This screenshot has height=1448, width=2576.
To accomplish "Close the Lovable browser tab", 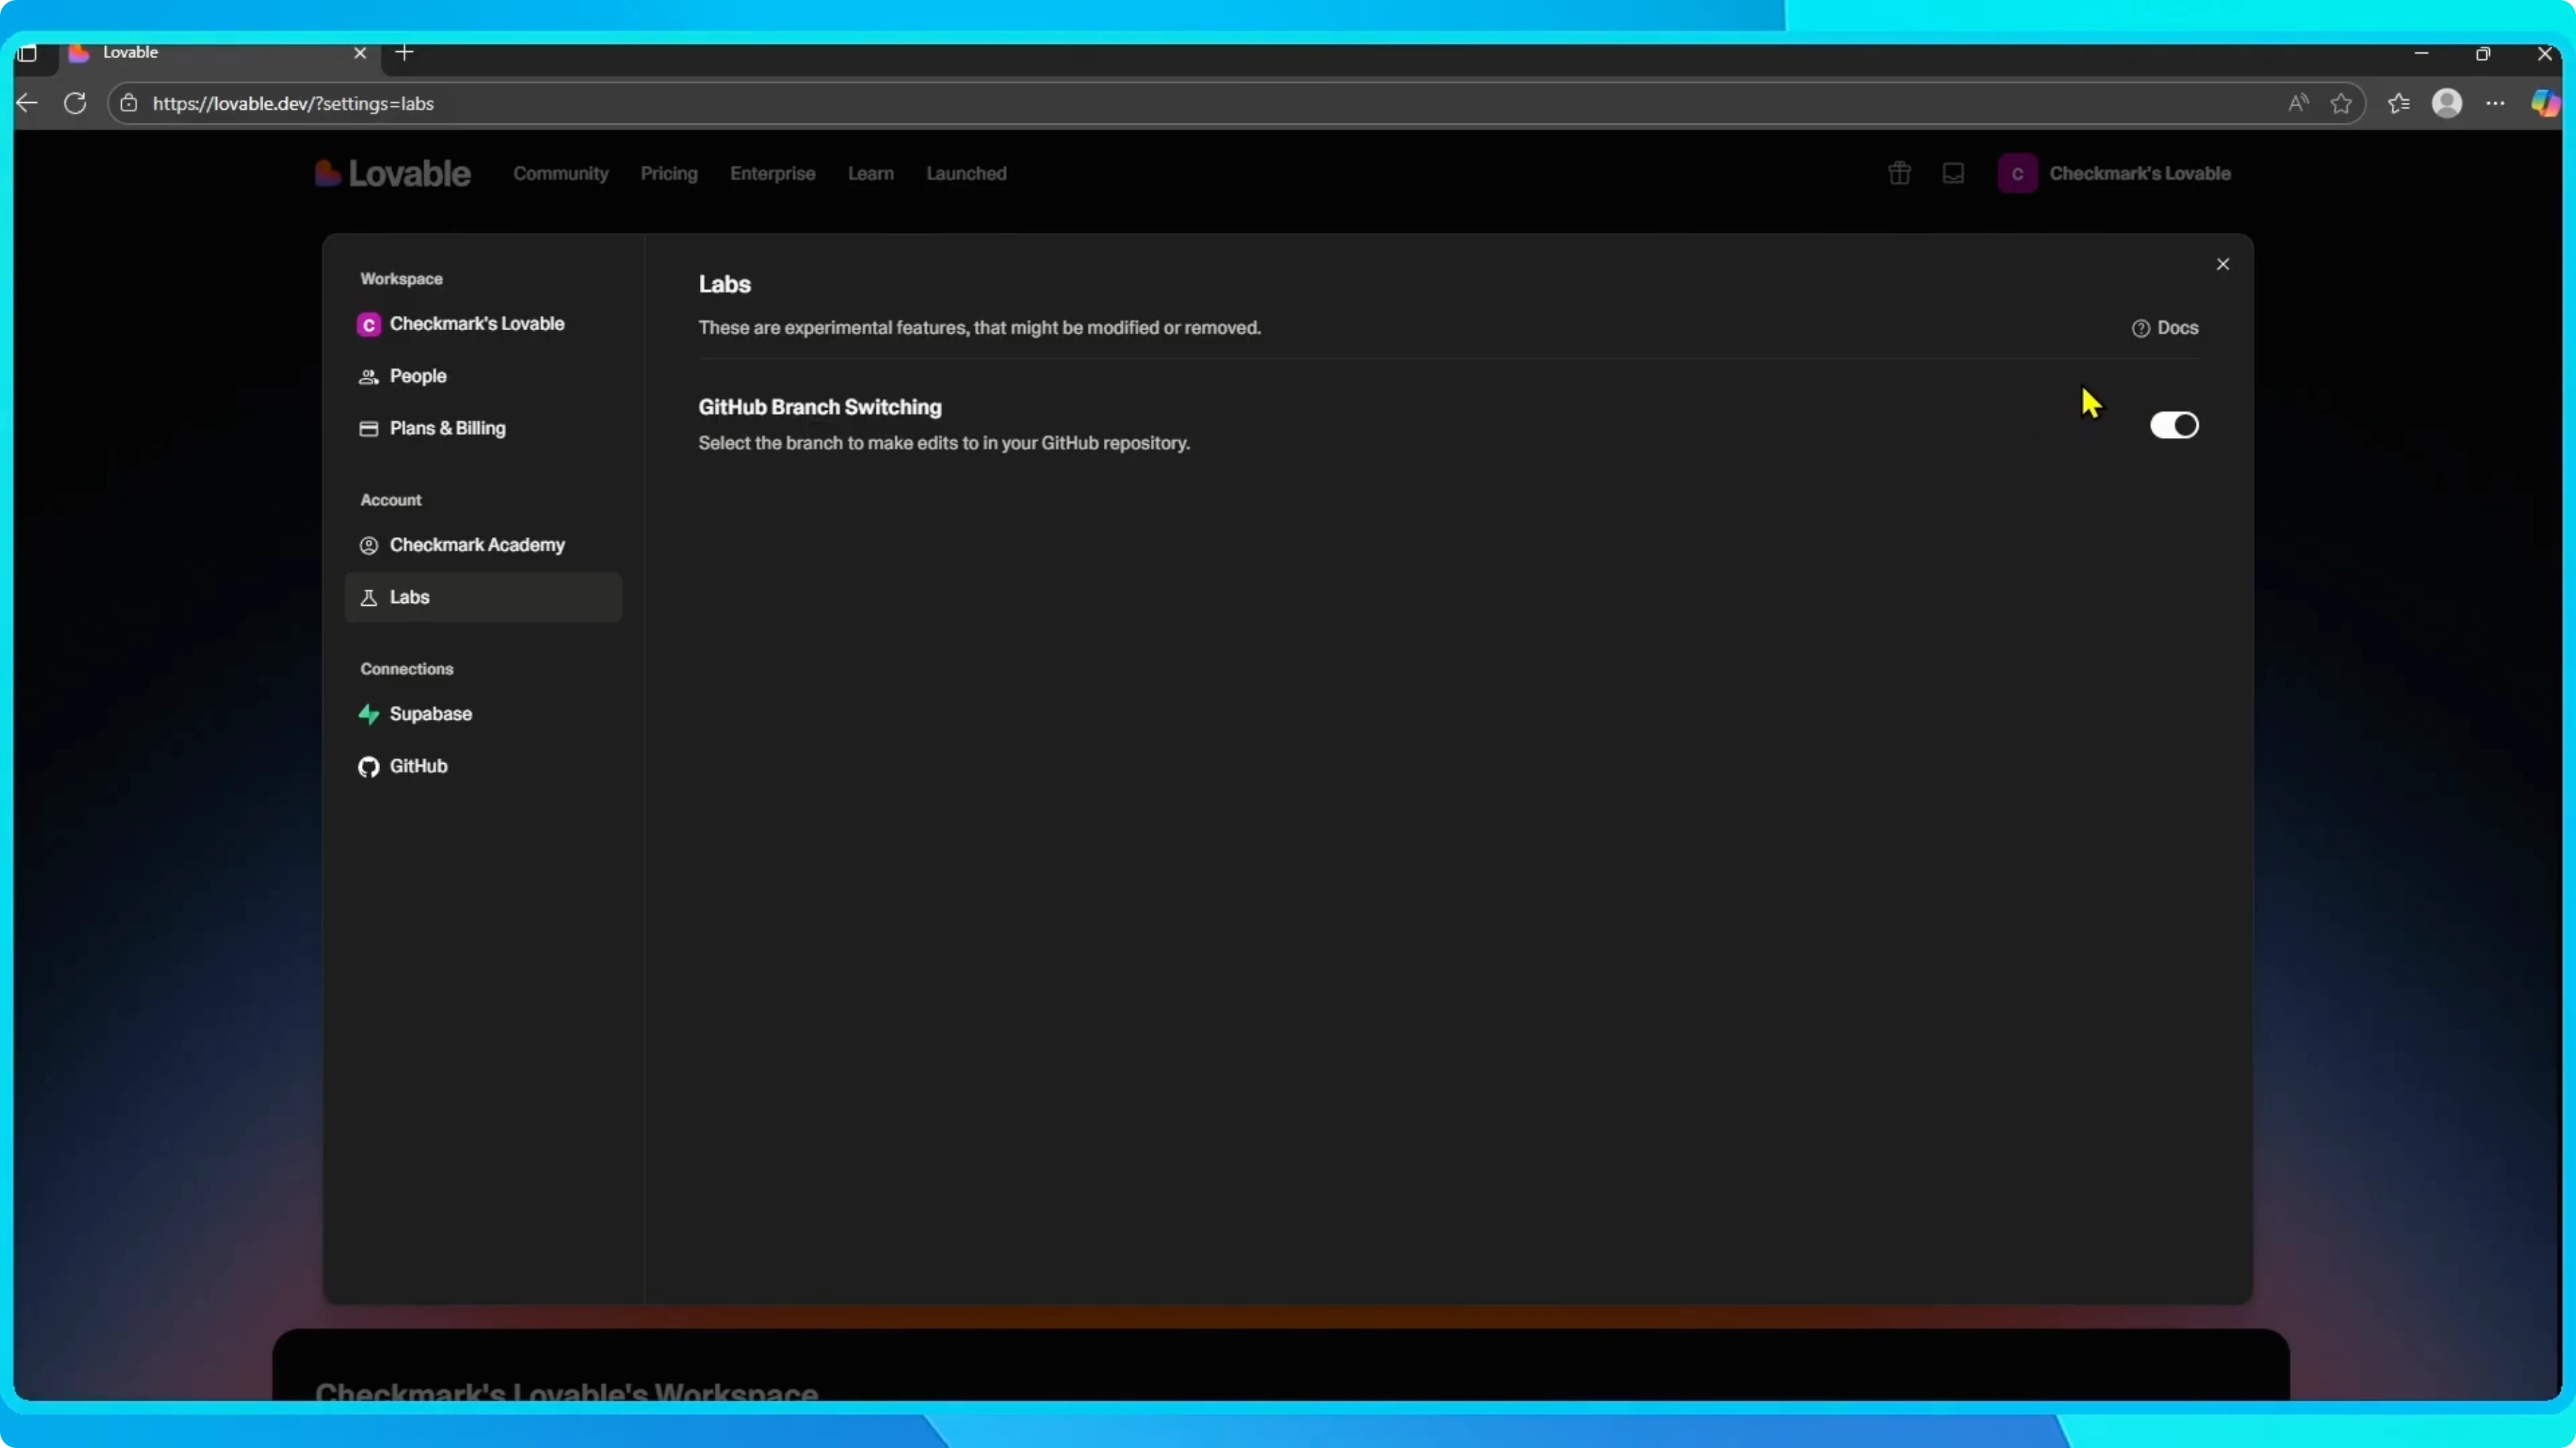I will coord(360,53).
